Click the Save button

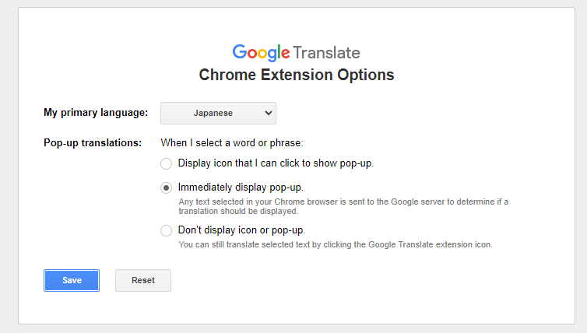[72, 280]
